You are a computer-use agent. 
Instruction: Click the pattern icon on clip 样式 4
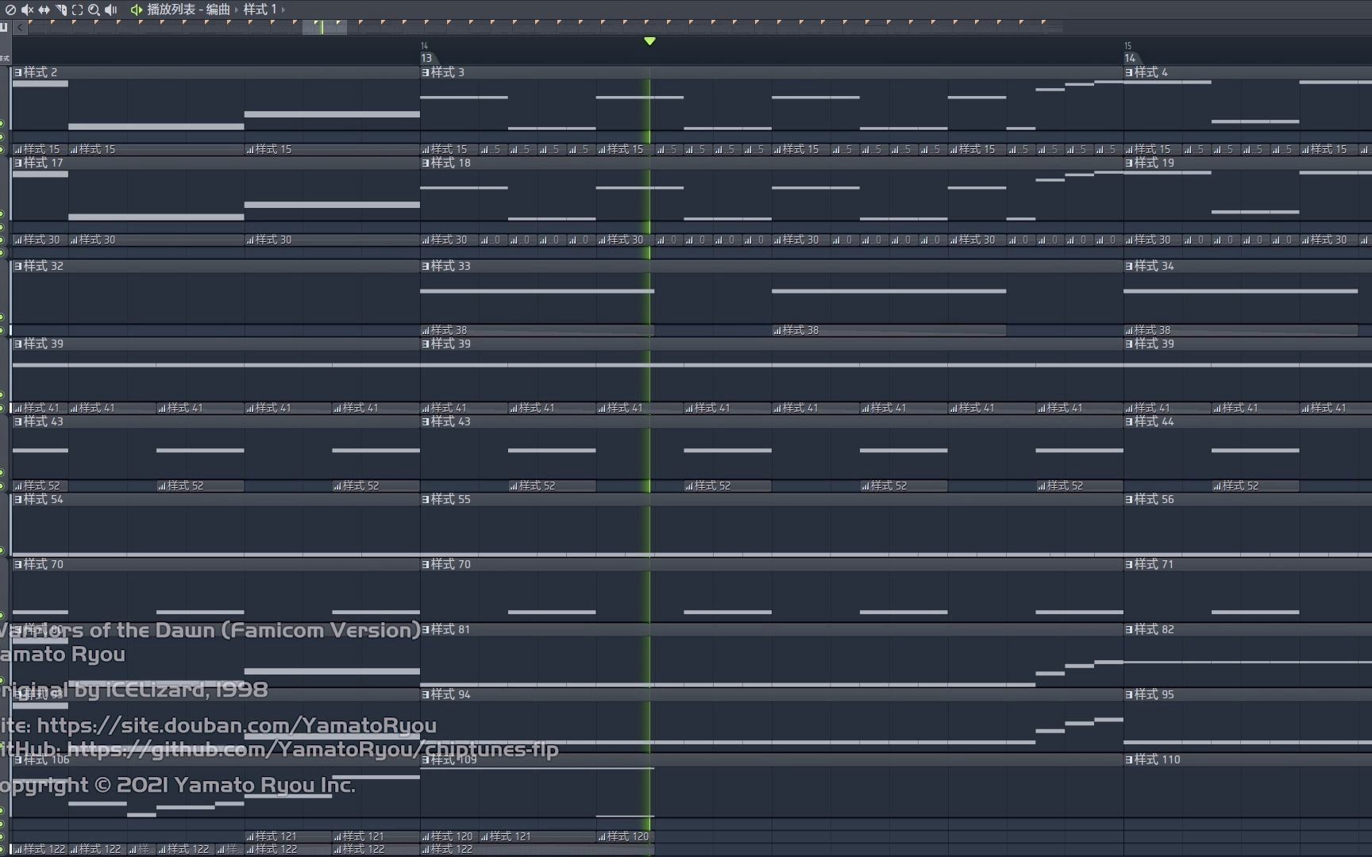(x=1129, y=72)
